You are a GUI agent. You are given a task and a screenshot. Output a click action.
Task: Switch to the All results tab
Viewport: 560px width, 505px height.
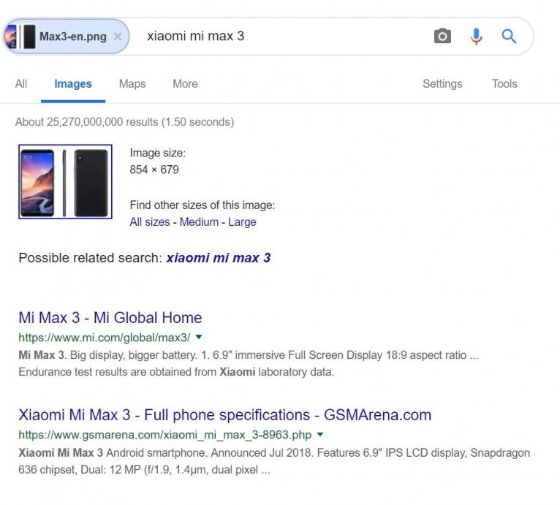coord(21,83)
